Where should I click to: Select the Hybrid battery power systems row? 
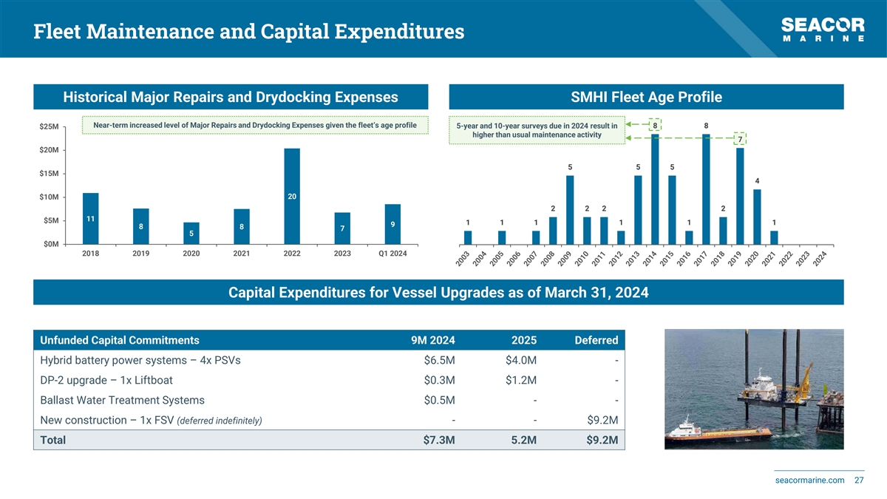(x=140, y=361)
